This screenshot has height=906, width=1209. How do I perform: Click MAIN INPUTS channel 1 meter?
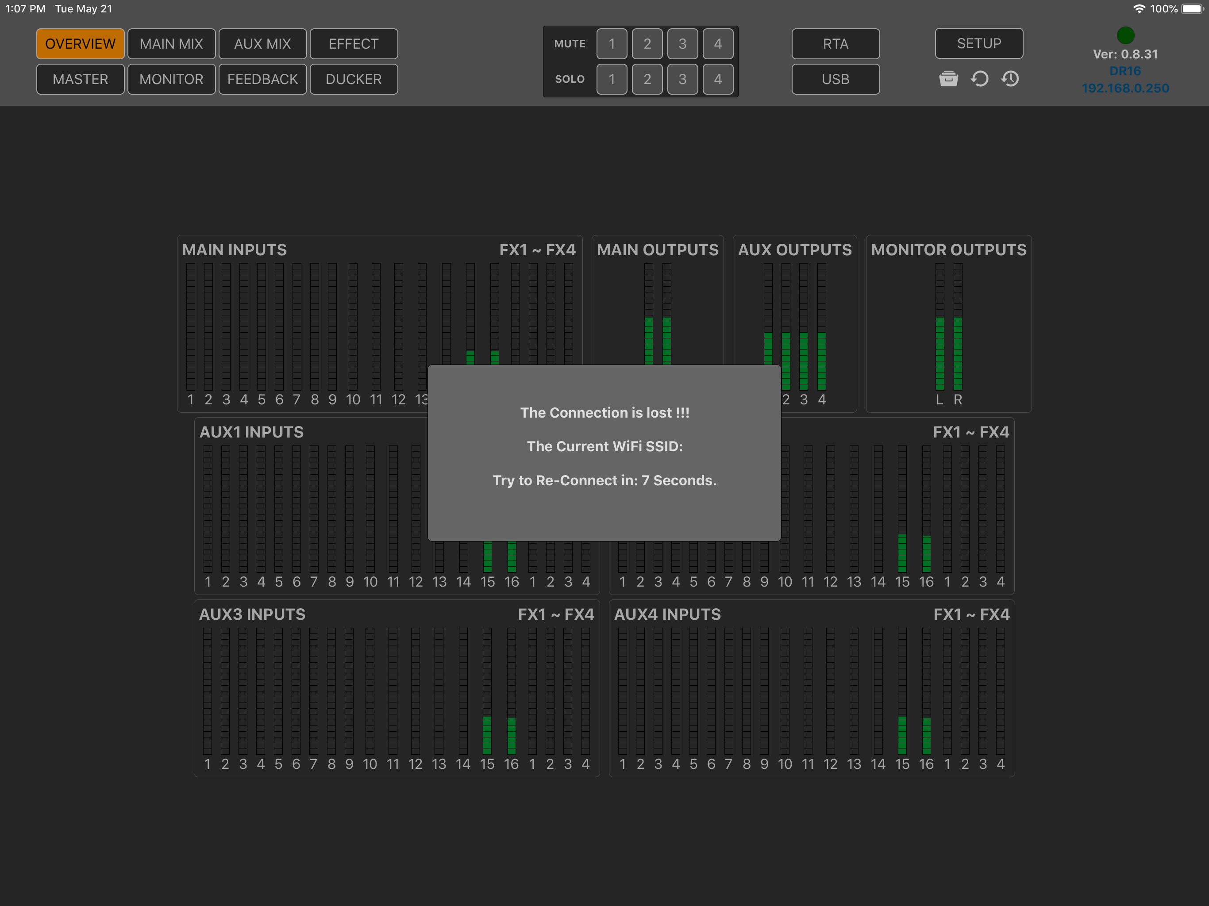click(x=190, y=326)
